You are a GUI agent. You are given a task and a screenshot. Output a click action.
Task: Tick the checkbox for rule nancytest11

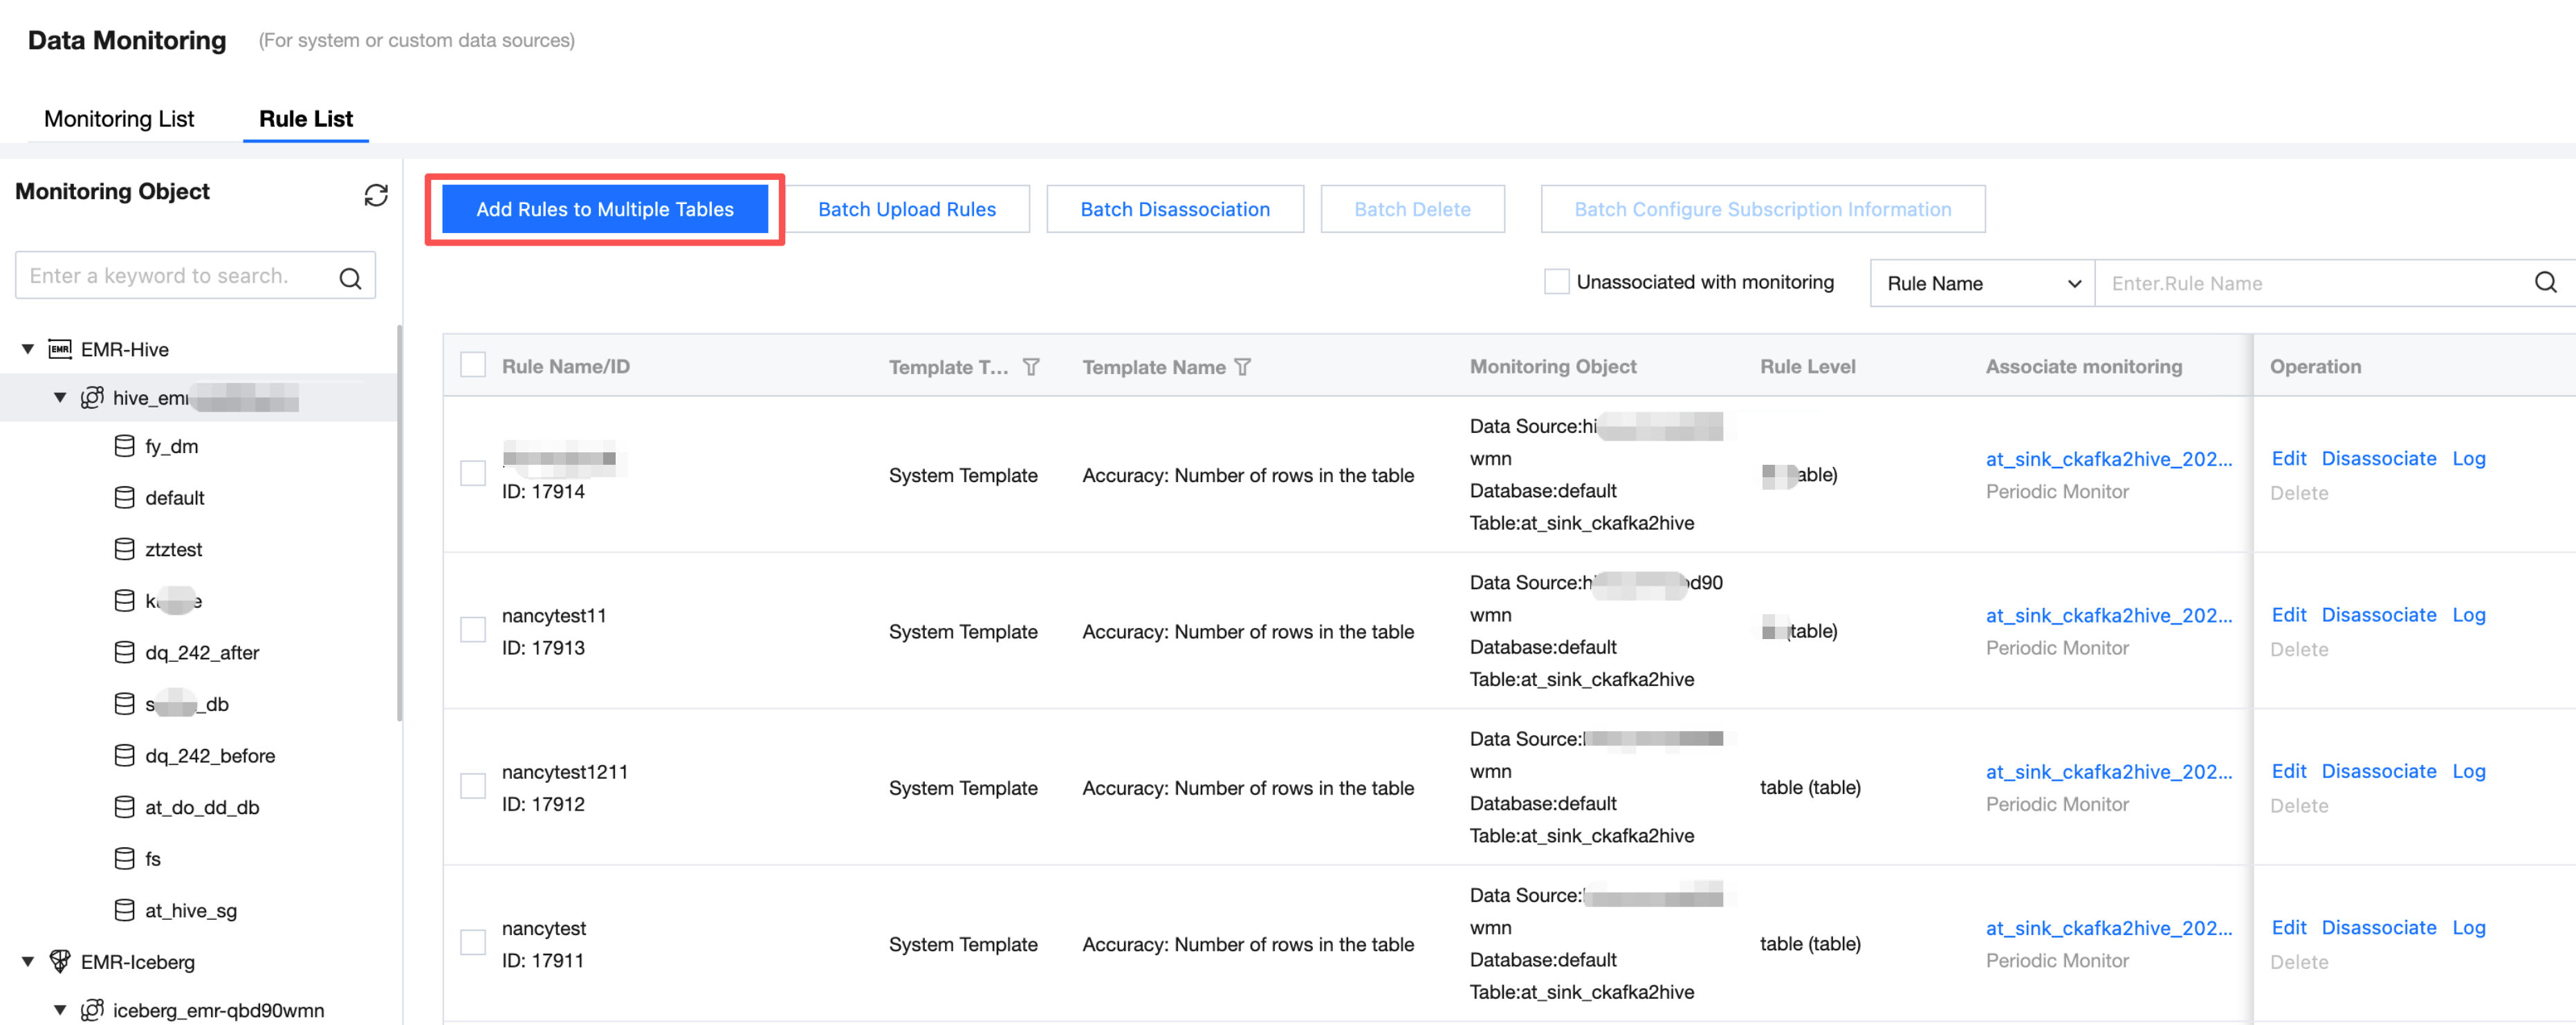473,630
